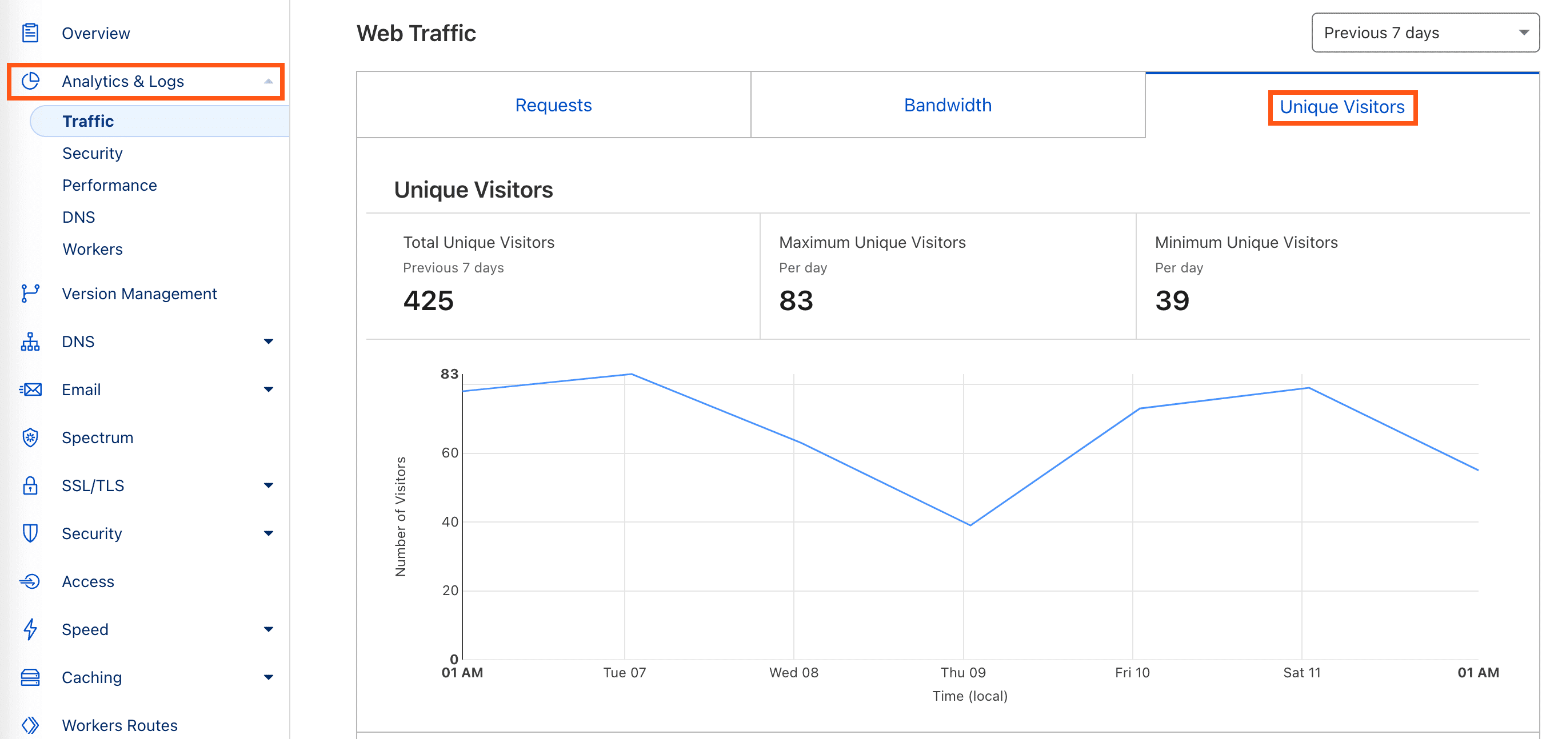Switch to the Bandwidth tab
This screenshot has width=1542, height=739.
(x=948, y=105)
